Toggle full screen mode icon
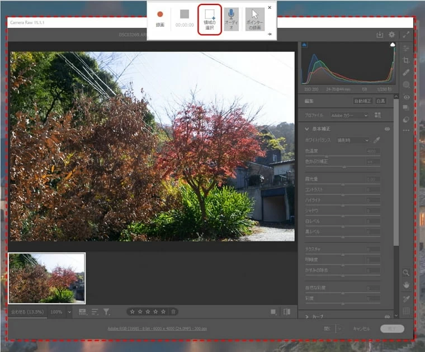Screen dimensions: 425x352 pos(406,35)
